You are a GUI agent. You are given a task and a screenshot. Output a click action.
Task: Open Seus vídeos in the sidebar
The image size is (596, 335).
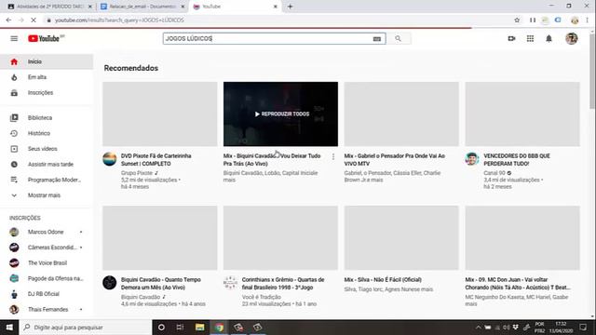point(47,149)
